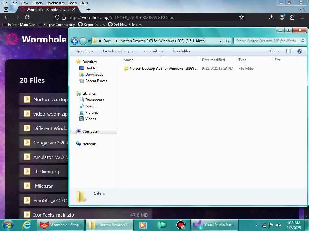The image size is (309, 231).
Task: Open Eclipse Main Site bookmark
Action: click(19, 25)
